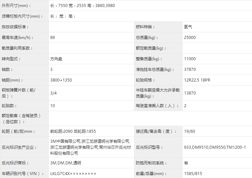The width and height of the screenshot is (252, 178).
Task: Select the trademark value 3M,DM,DM,通明
Action: click(x=65, y=163)
